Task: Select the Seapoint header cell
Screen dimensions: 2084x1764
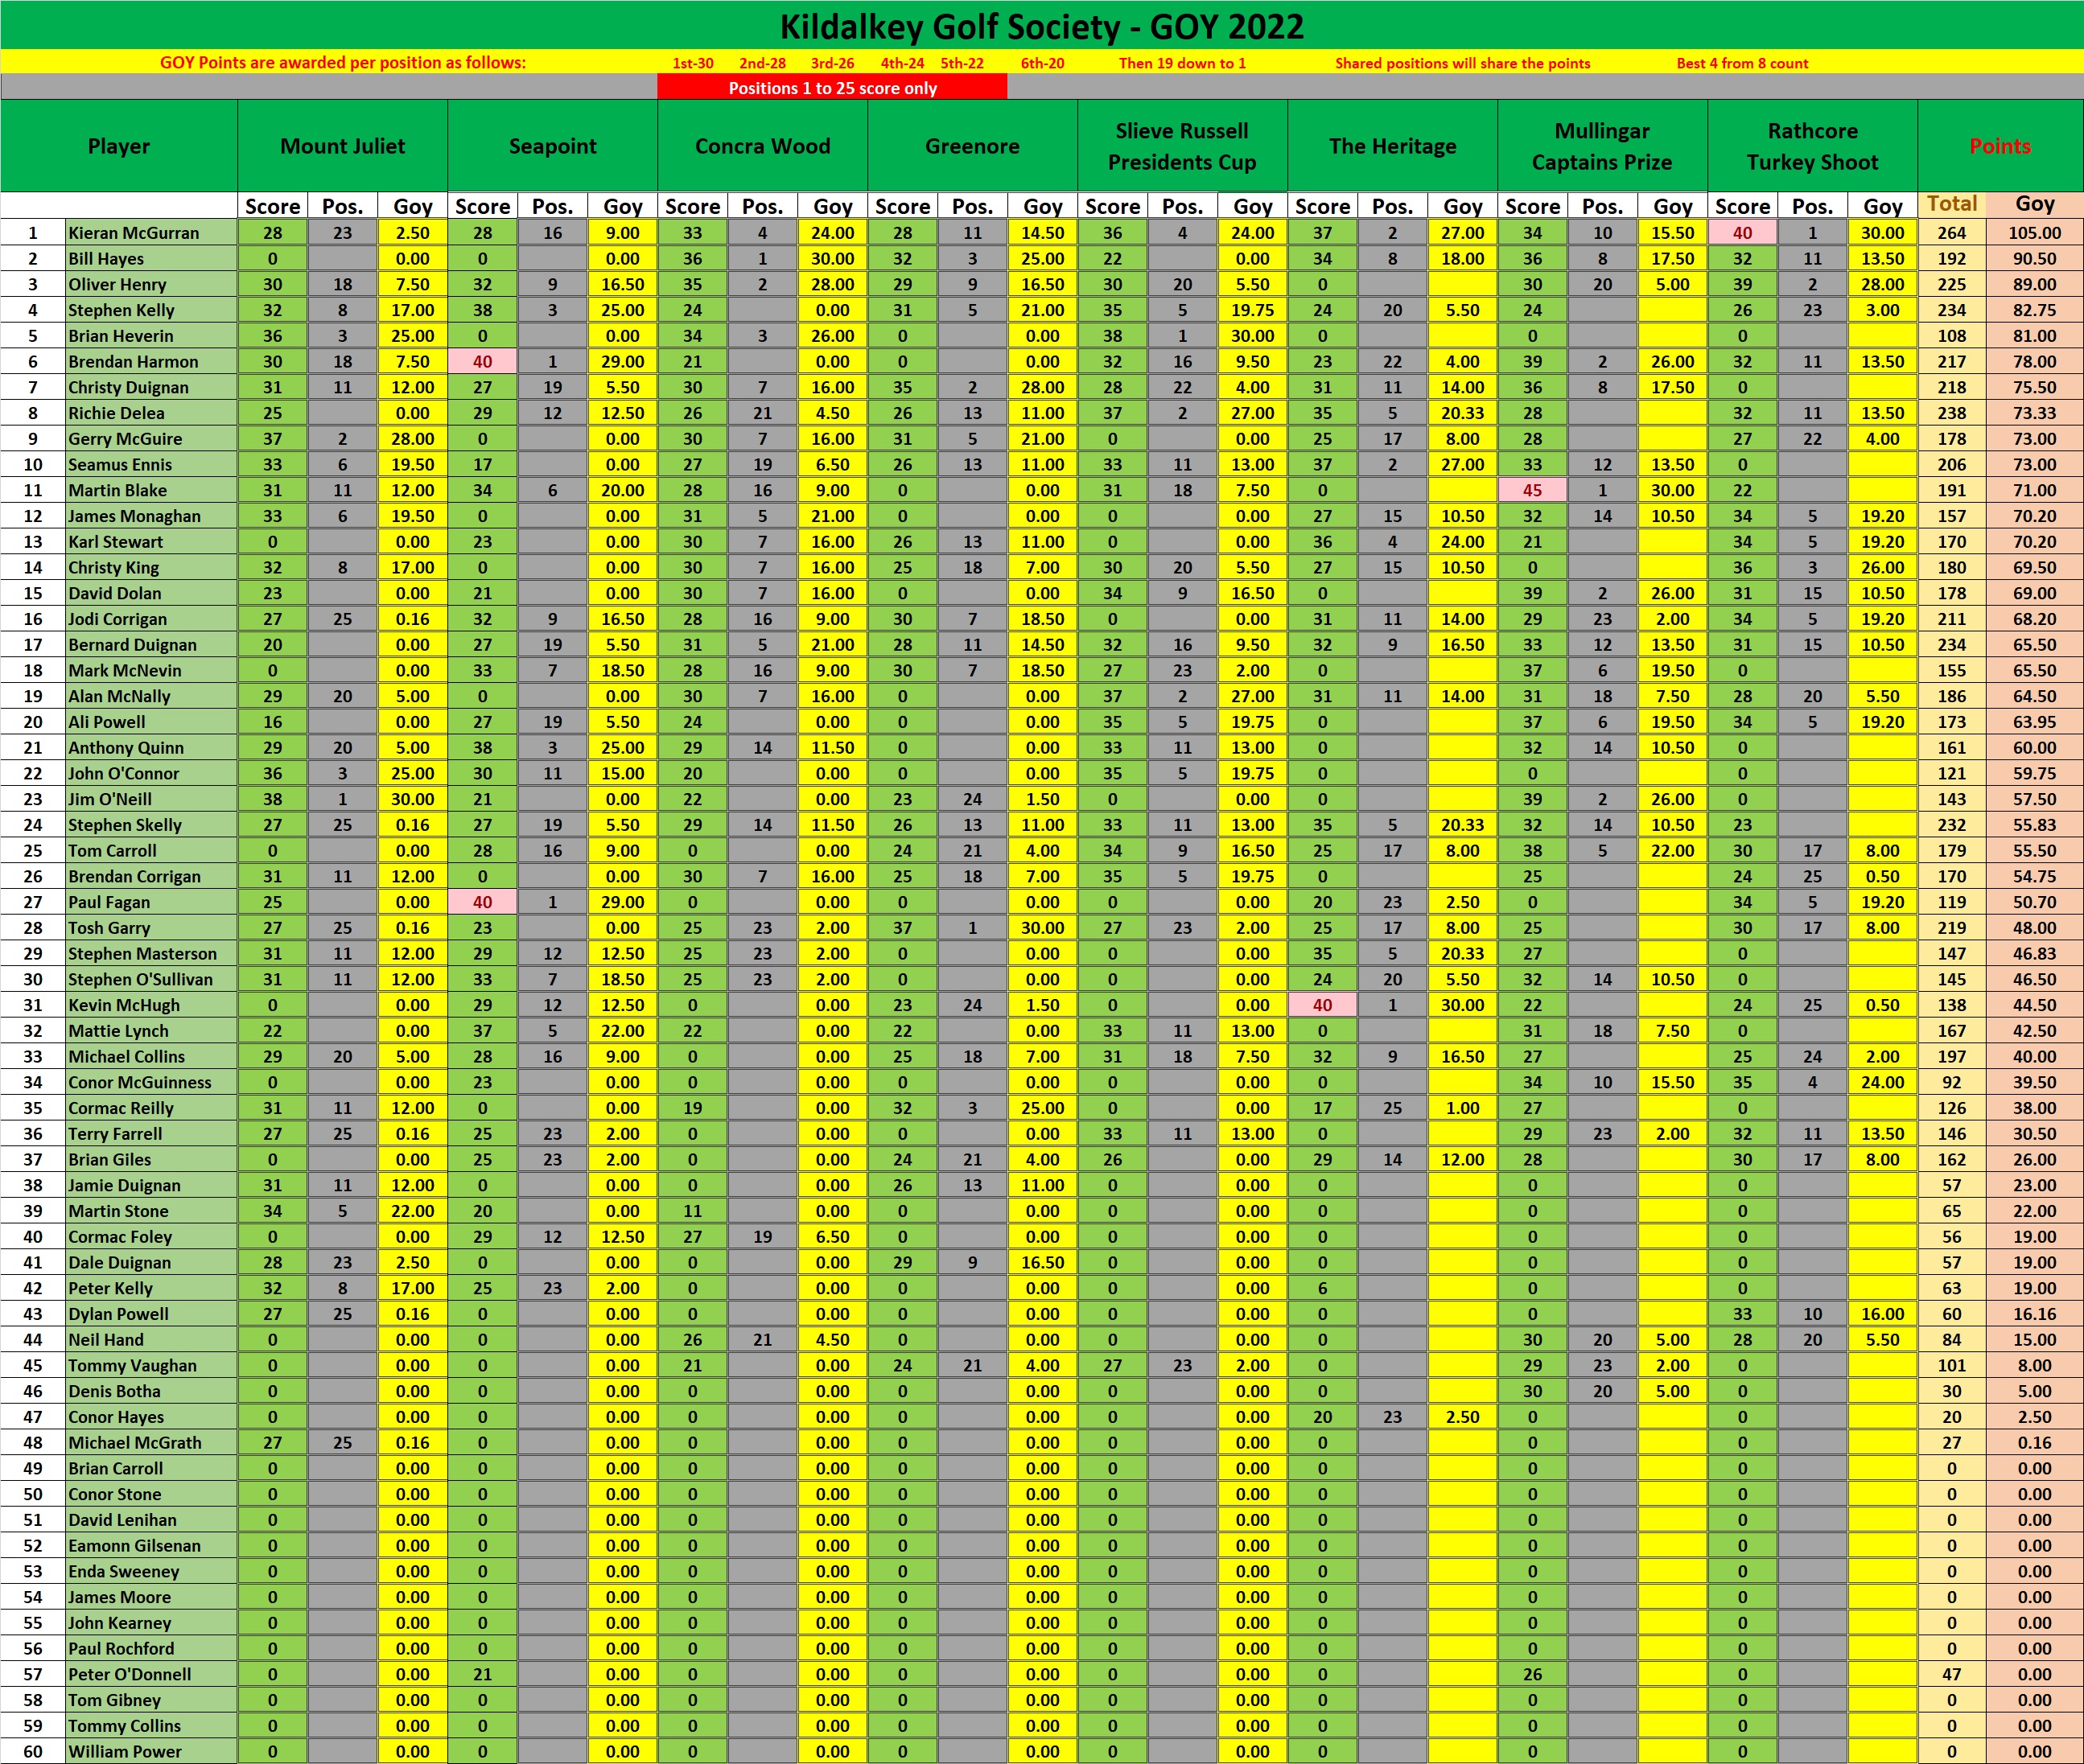Action: 552,146
